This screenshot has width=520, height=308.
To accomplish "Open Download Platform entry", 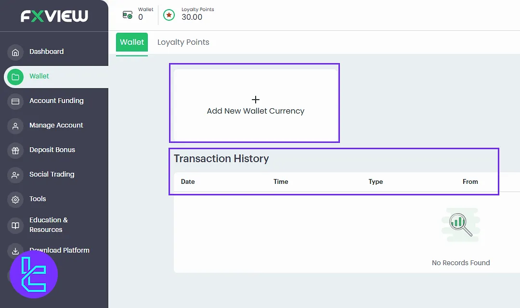I will coord(59,250).
